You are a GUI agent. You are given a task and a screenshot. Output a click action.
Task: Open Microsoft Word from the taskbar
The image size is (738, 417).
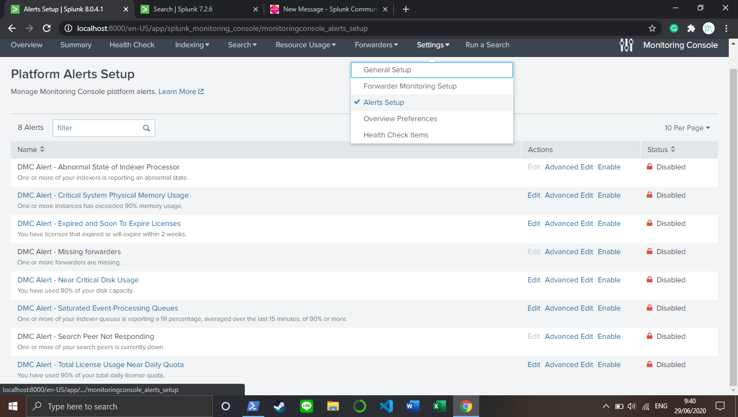[413, 406]
